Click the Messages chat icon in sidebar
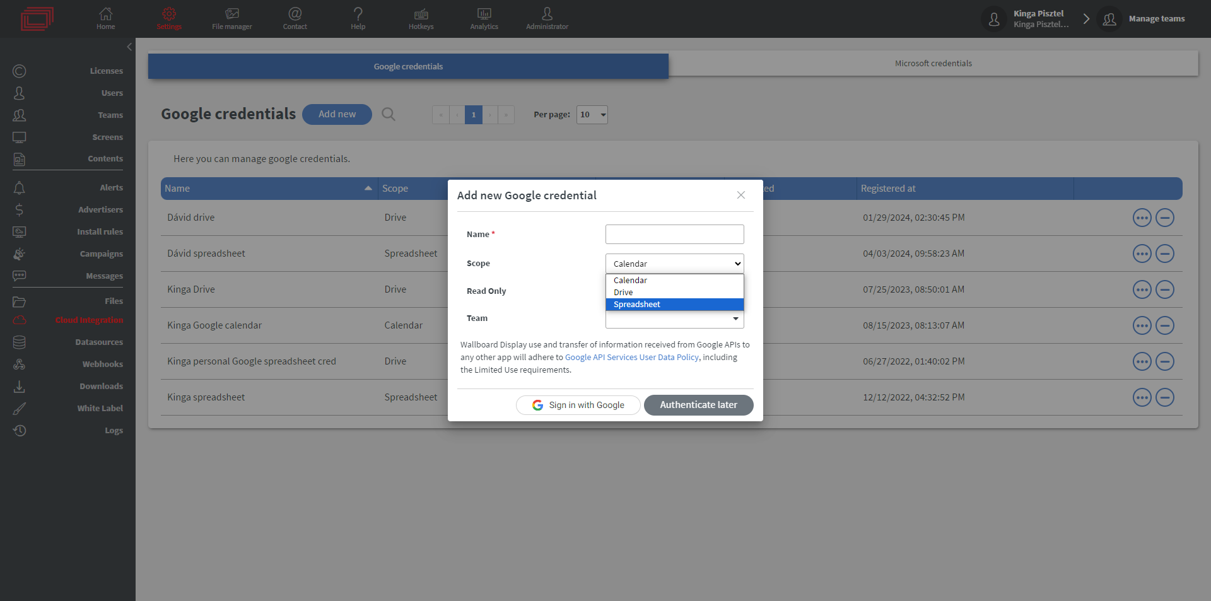This screenshot has height=601, width=1211. pyautogui.click(x=20, y=276)
